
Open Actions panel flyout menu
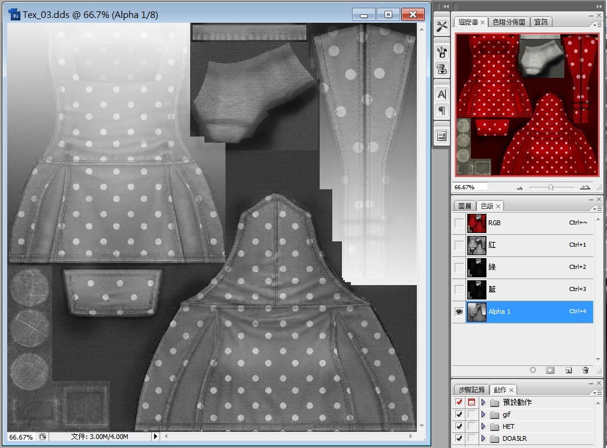(597, 392)
